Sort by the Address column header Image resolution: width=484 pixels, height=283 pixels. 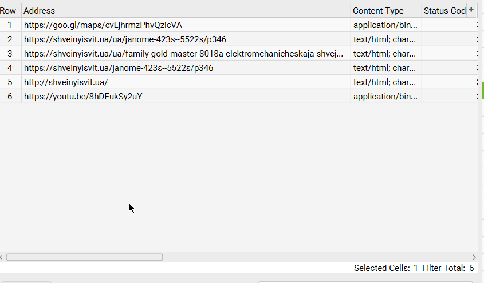coord(186,11)
